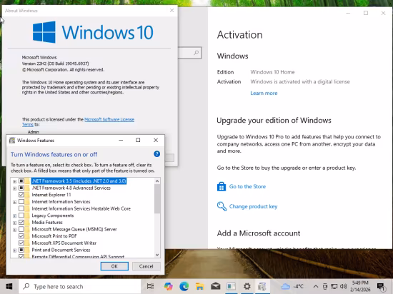Enable Legacy Components checkbox

click(21, 216)
